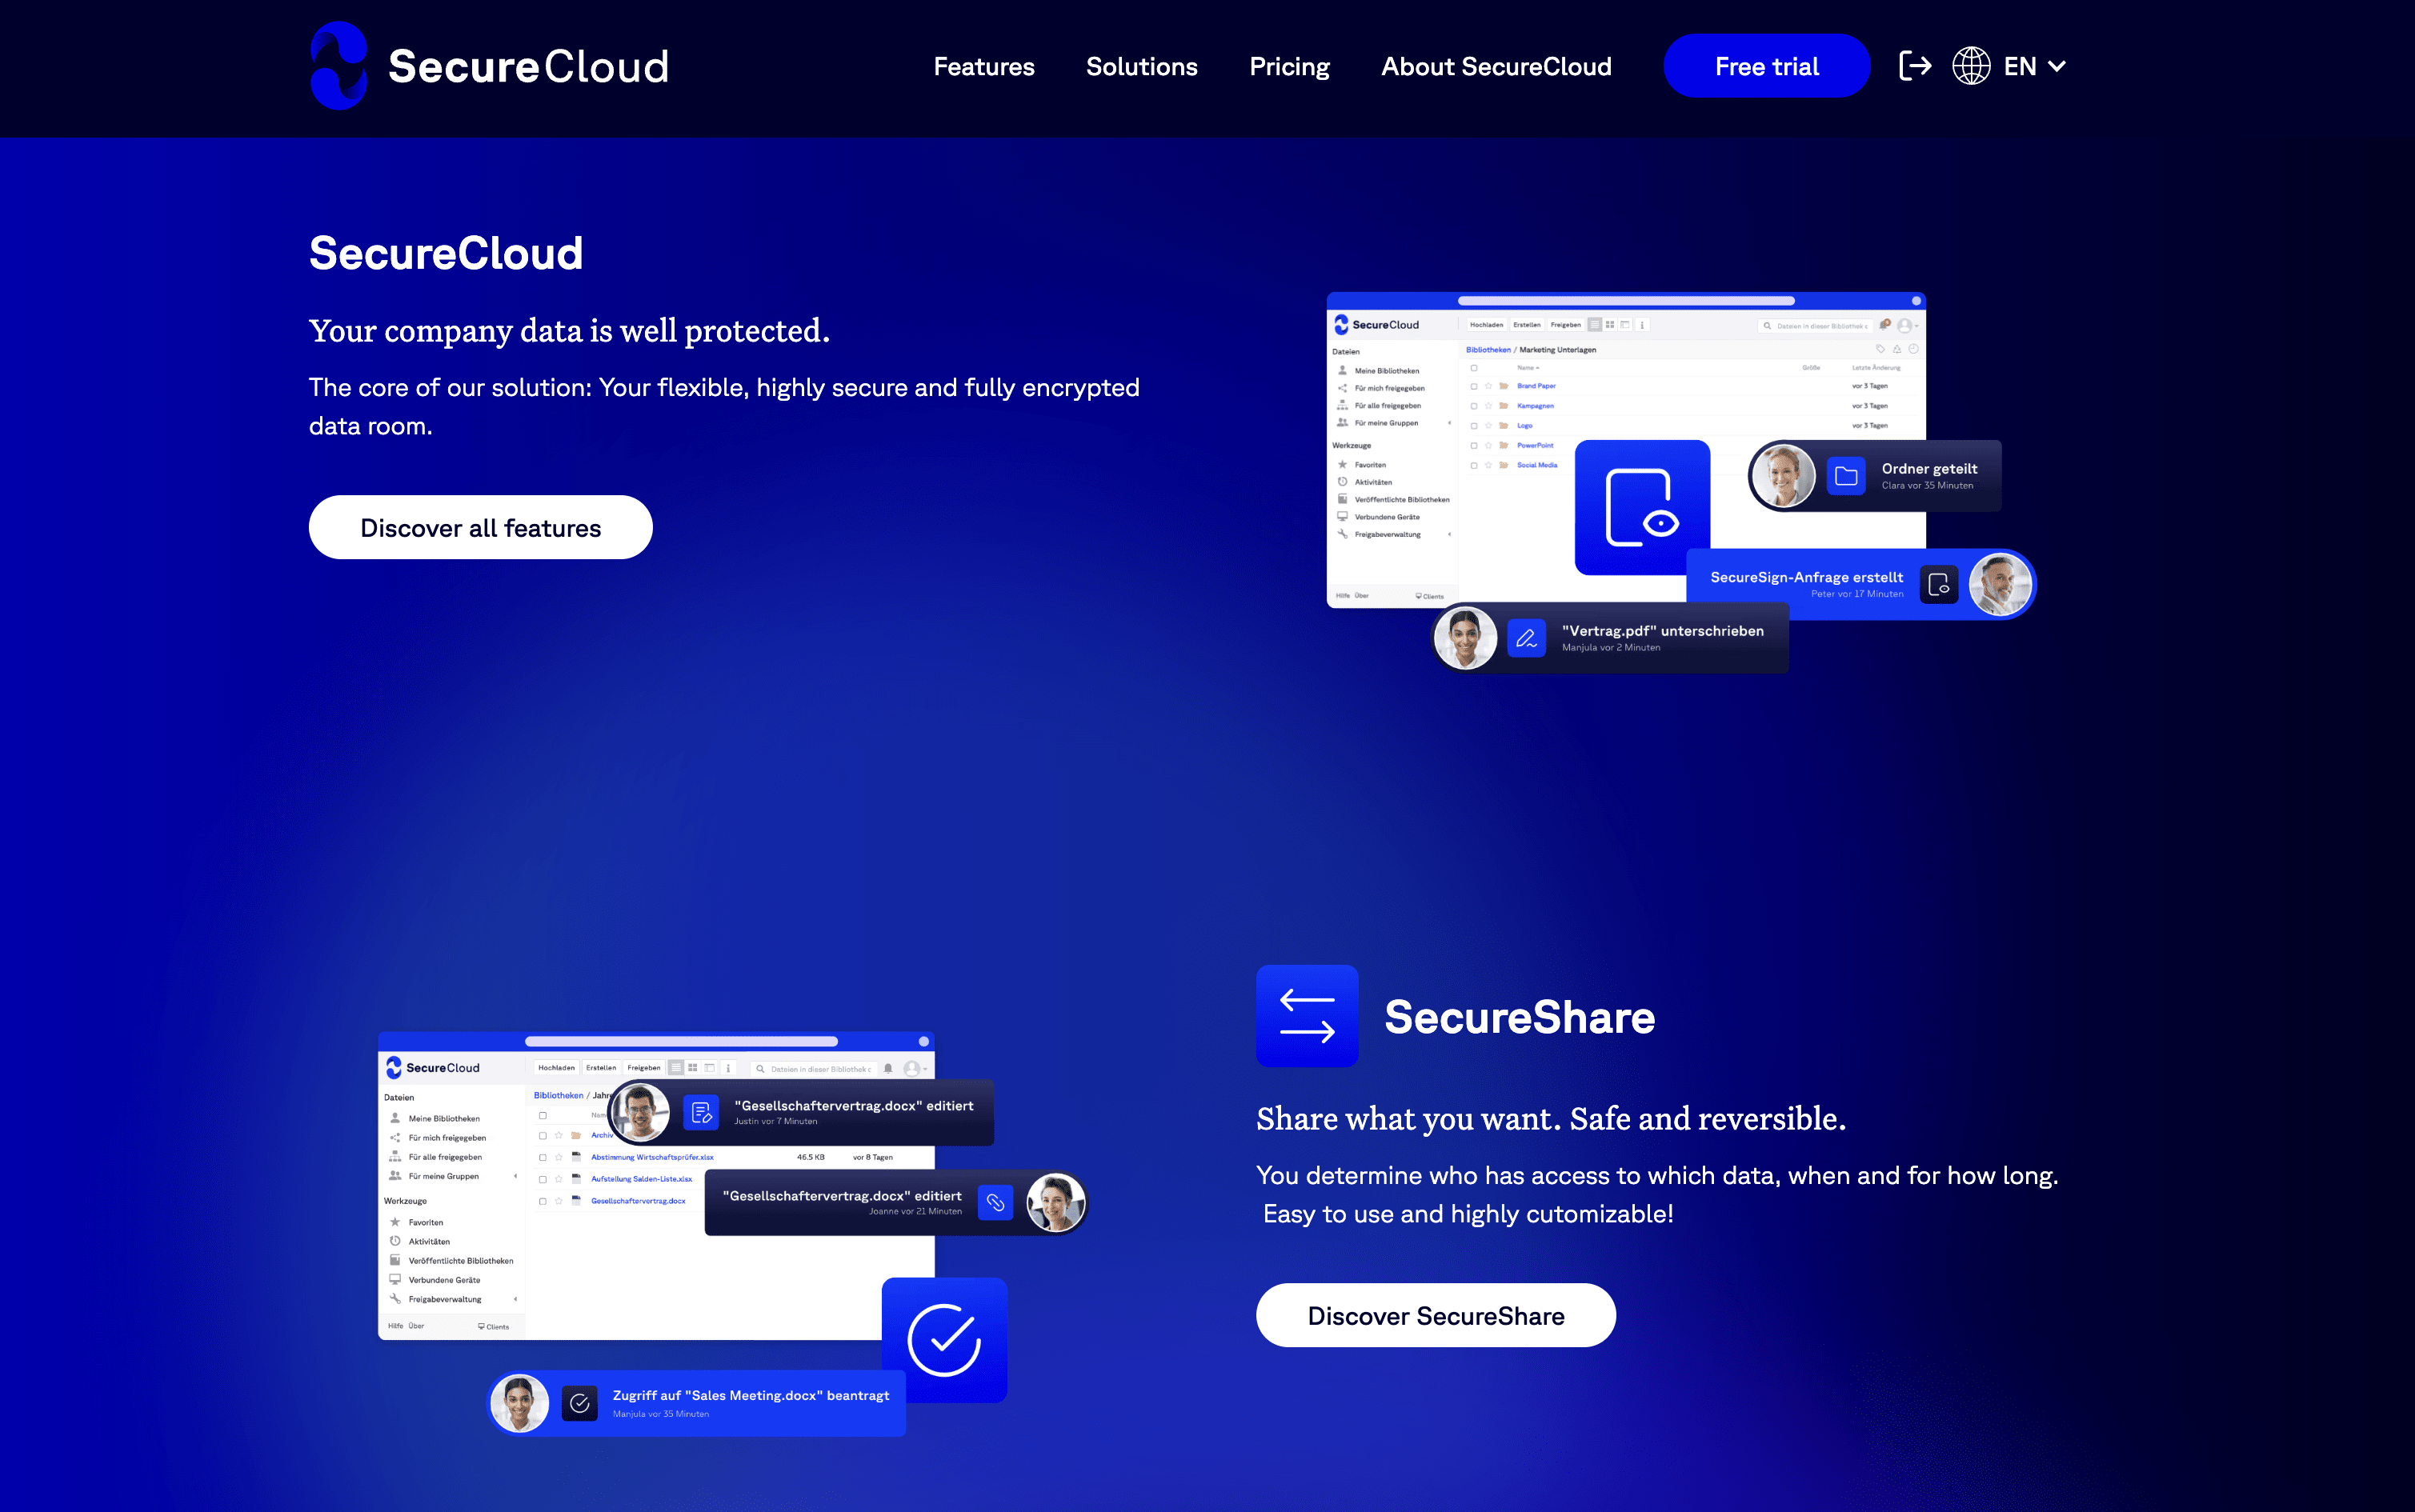2415x1512 pixels.
Task: Expand the EN language dropdown
Action: coord(2035,66)
